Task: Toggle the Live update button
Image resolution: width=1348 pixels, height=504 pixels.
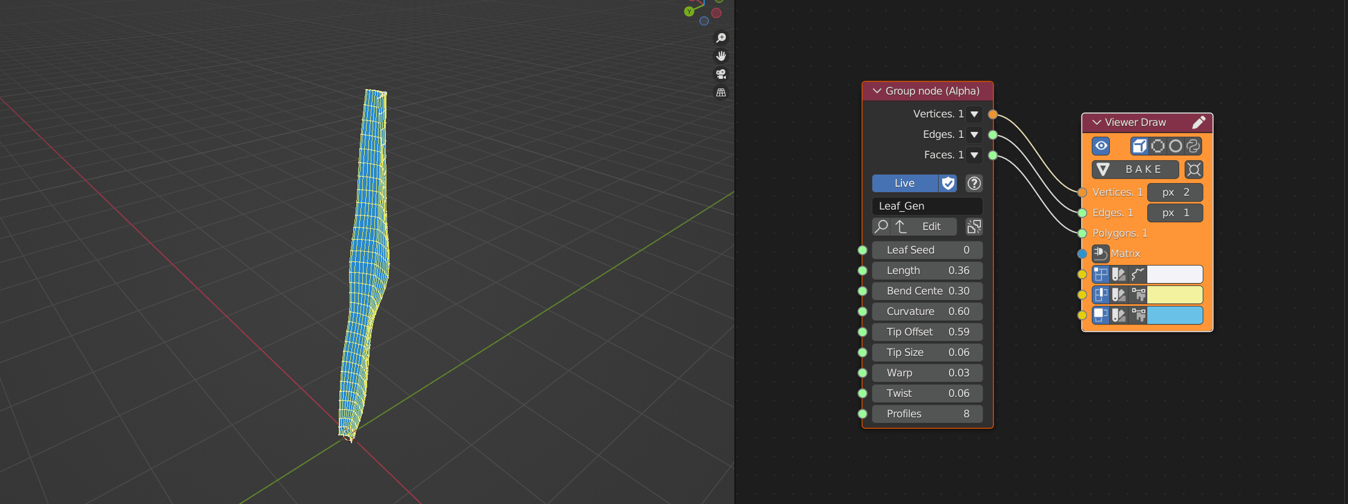Action: [904, 183]
